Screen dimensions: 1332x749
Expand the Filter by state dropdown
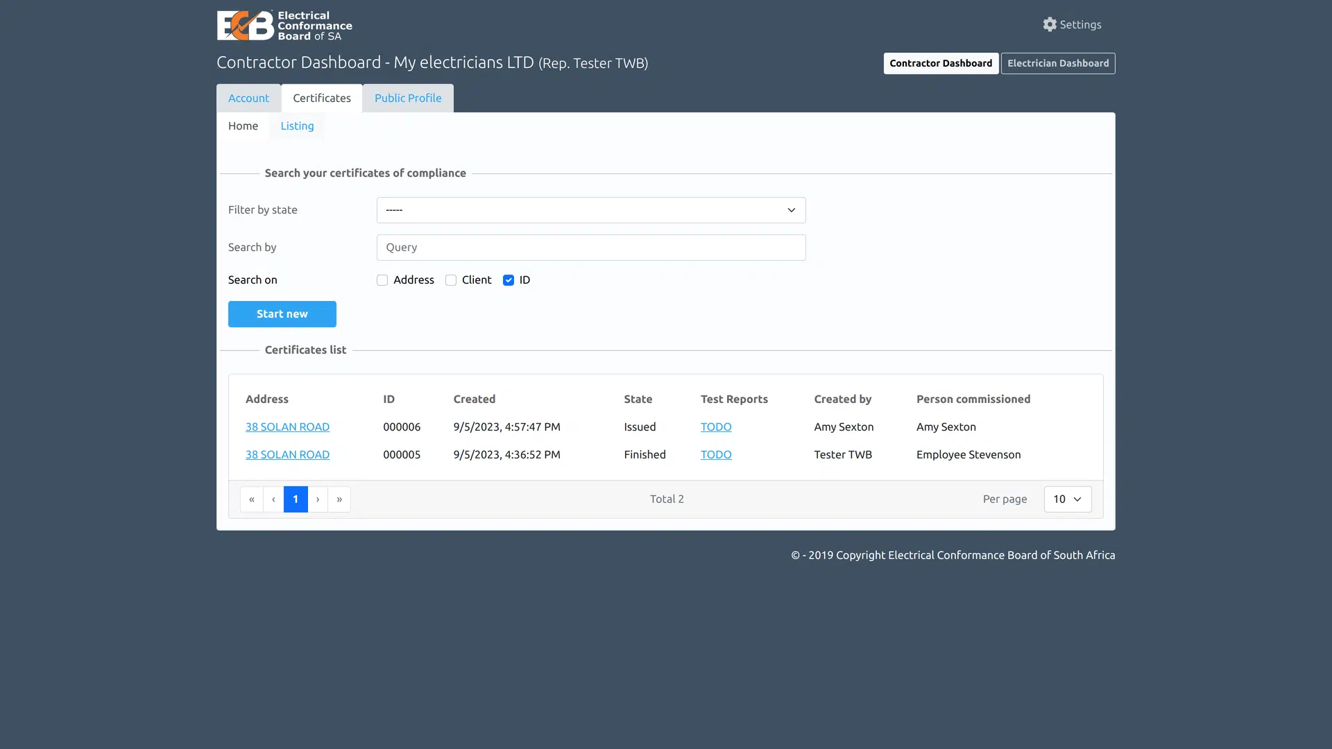pyautogui.click(x=590, y=209)
